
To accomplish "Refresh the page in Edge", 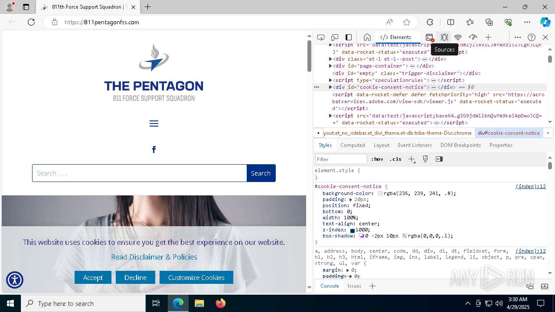I will point(31,22).
